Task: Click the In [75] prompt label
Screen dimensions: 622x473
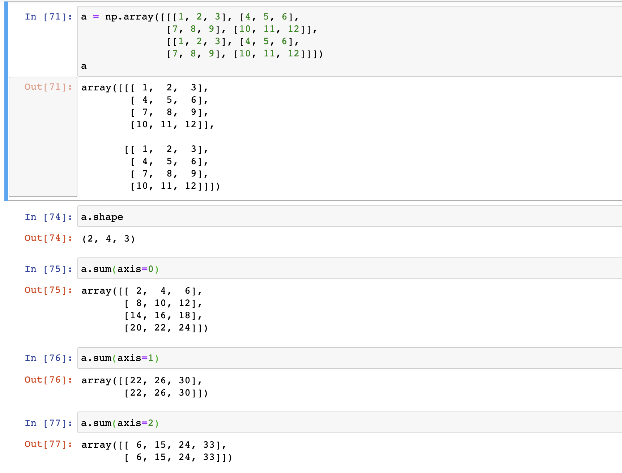Action: click(x=48, y=269)
